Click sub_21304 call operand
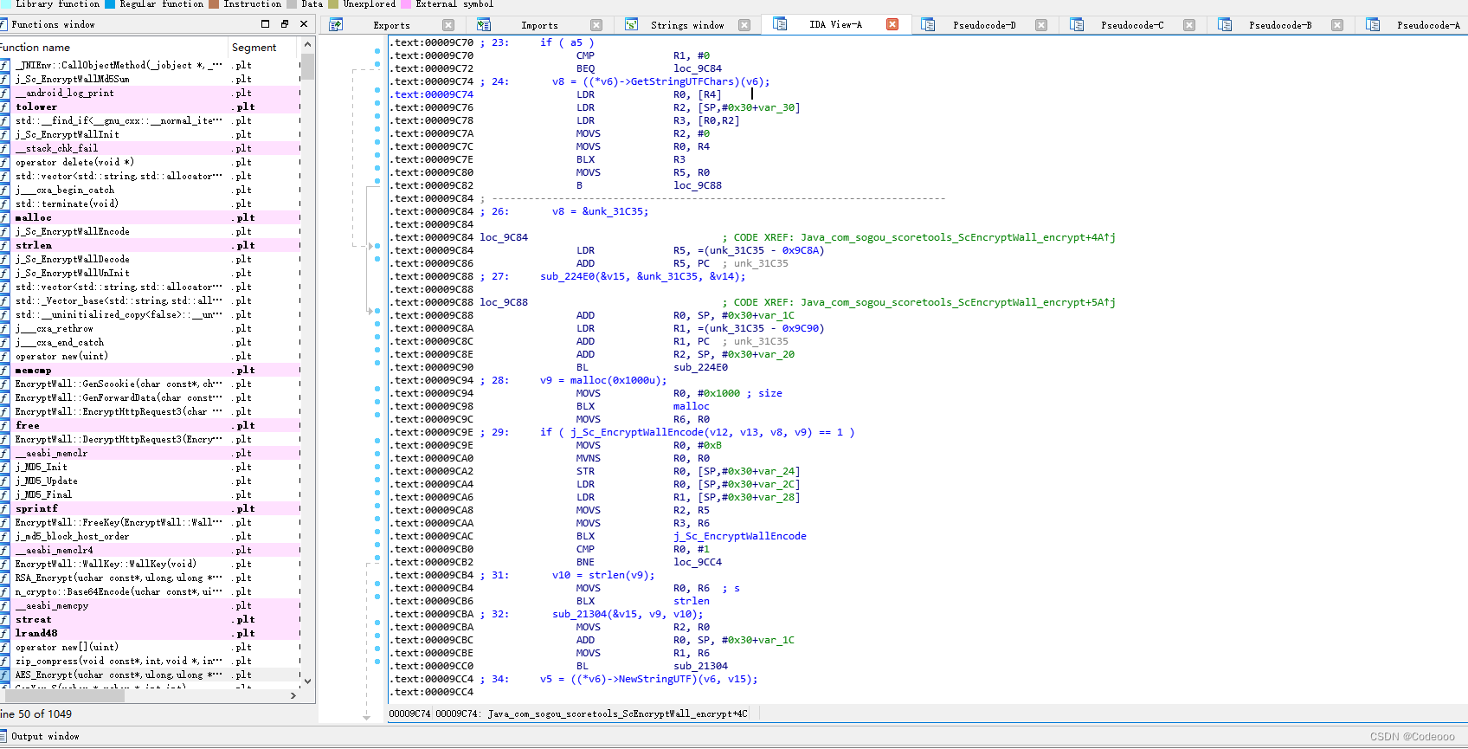The width and height of the screenshot is (1468, 749). pyautogui.click(x=700, y=666)
